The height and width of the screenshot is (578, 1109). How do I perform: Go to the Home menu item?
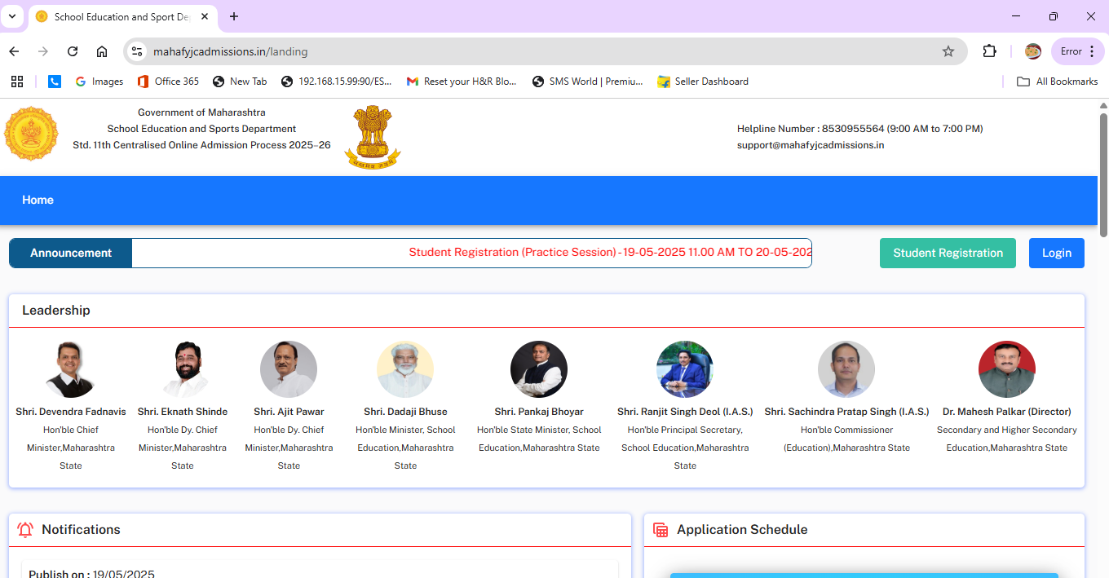pyautogui.click(x=38, y=200)
